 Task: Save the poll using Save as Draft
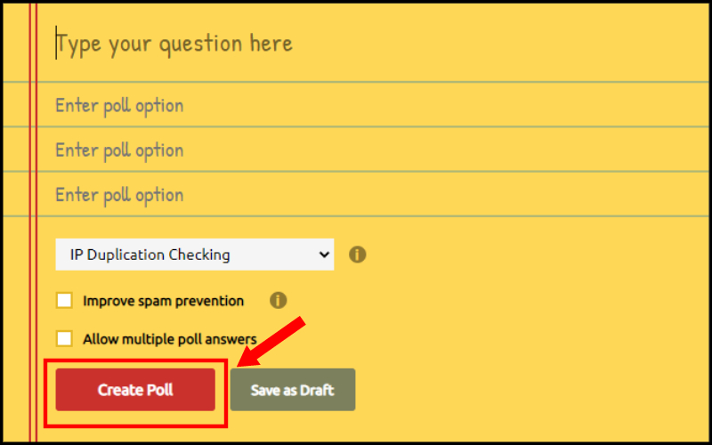[293, 390]
